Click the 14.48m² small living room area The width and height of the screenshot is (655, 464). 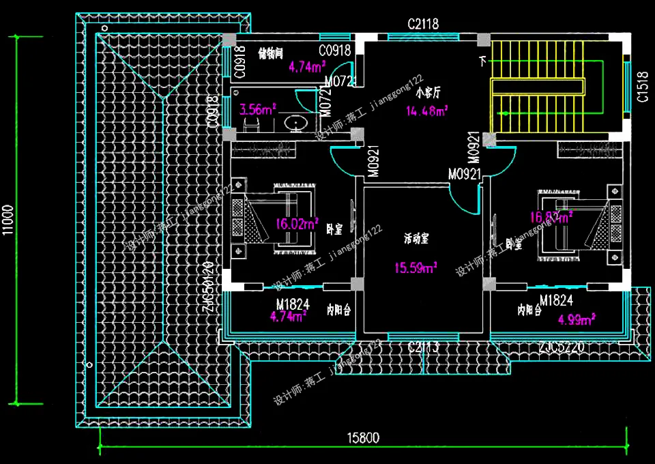pyautogui.click(x=426, y=111)
